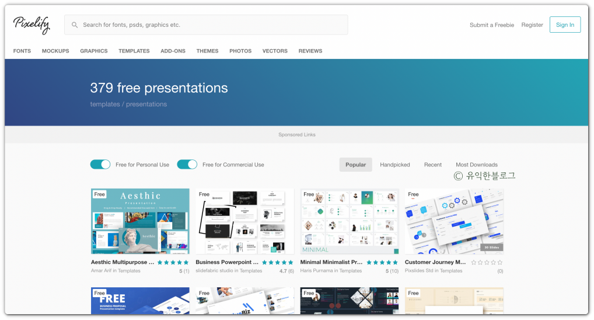Viewport: 594px width, 320px height.
Task: Click the templates breadcrumb link
Action: tap(105, 105)
